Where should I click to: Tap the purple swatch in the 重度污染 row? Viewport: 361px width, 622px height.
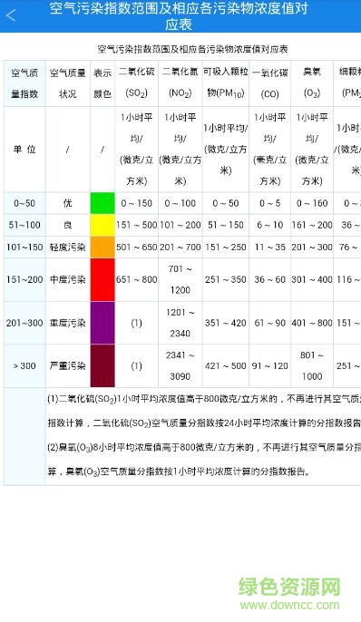102,323
